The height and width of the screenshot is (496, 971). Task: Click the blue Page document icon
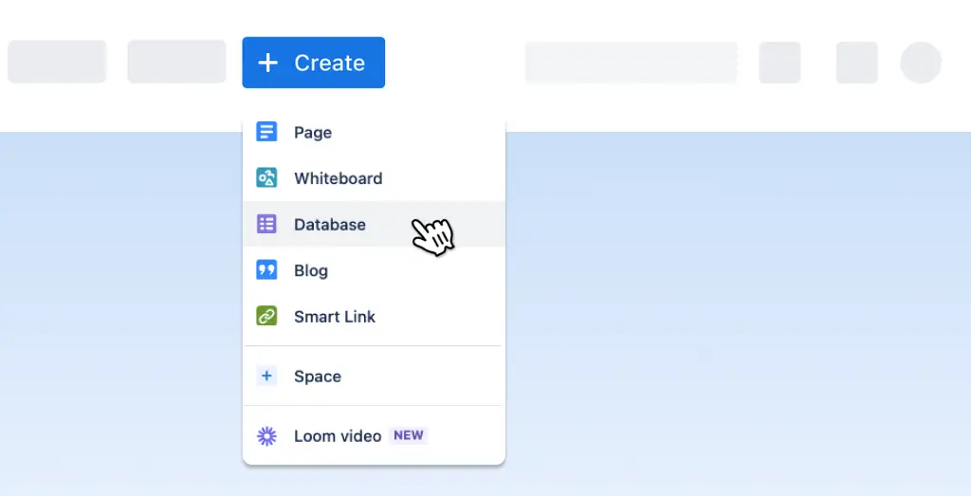[266, 132]
